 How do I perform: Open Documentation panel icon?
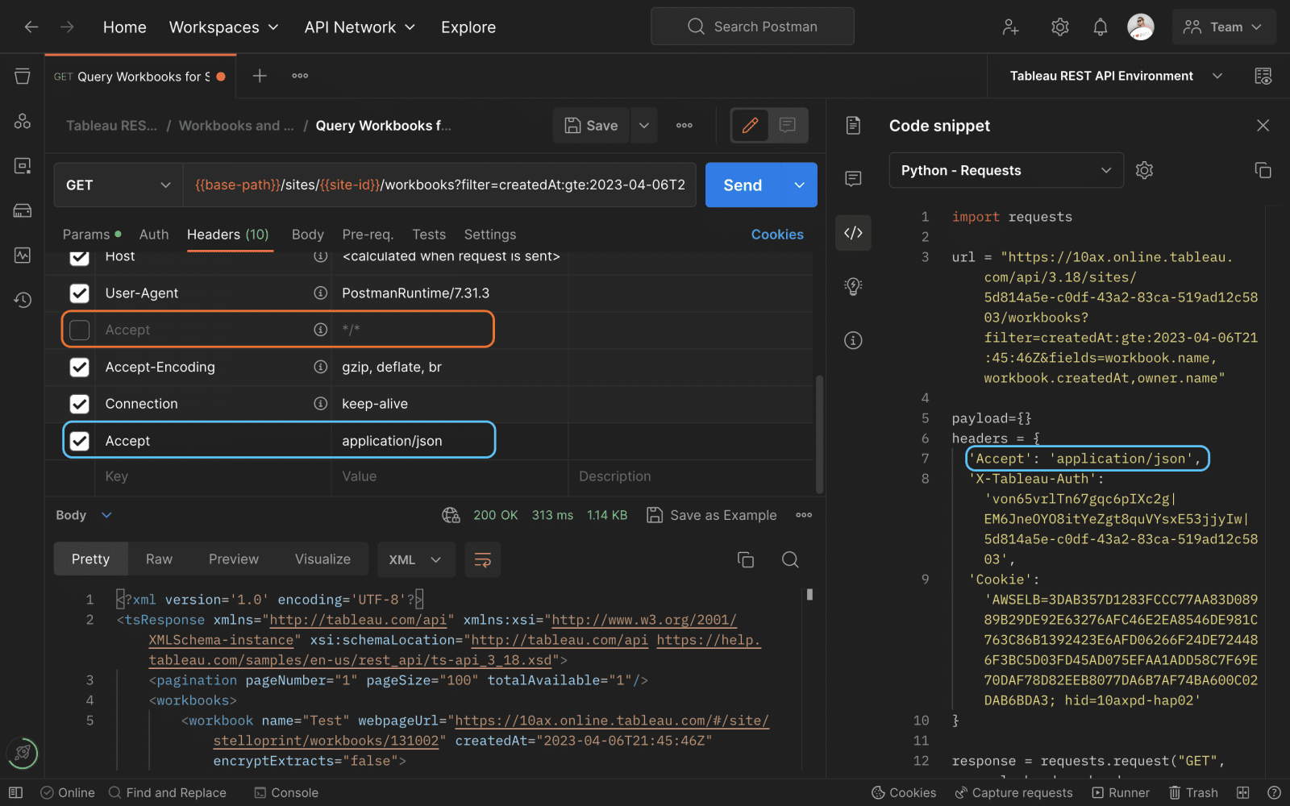[x=853, y=126]
